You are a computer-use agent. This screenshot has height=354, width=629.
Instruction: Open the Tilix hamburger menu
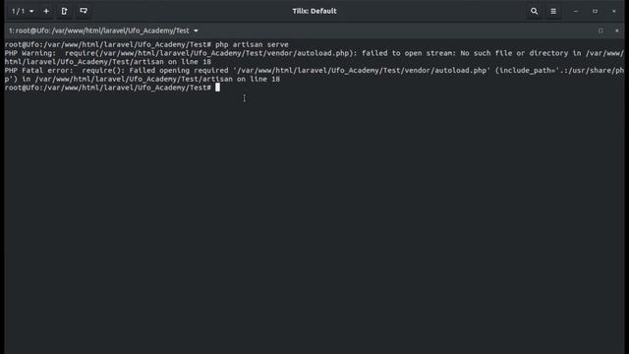click(553, 11)
